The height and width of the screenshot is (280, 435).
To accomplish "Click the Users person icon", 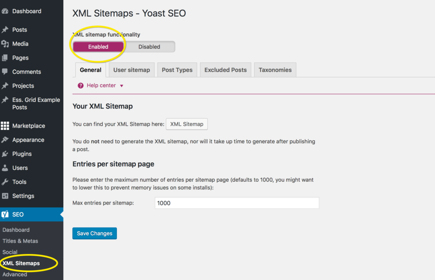I will [5, 168].
